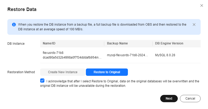Select Create New Instance method

pyautogui.click(x=63, y=72)
